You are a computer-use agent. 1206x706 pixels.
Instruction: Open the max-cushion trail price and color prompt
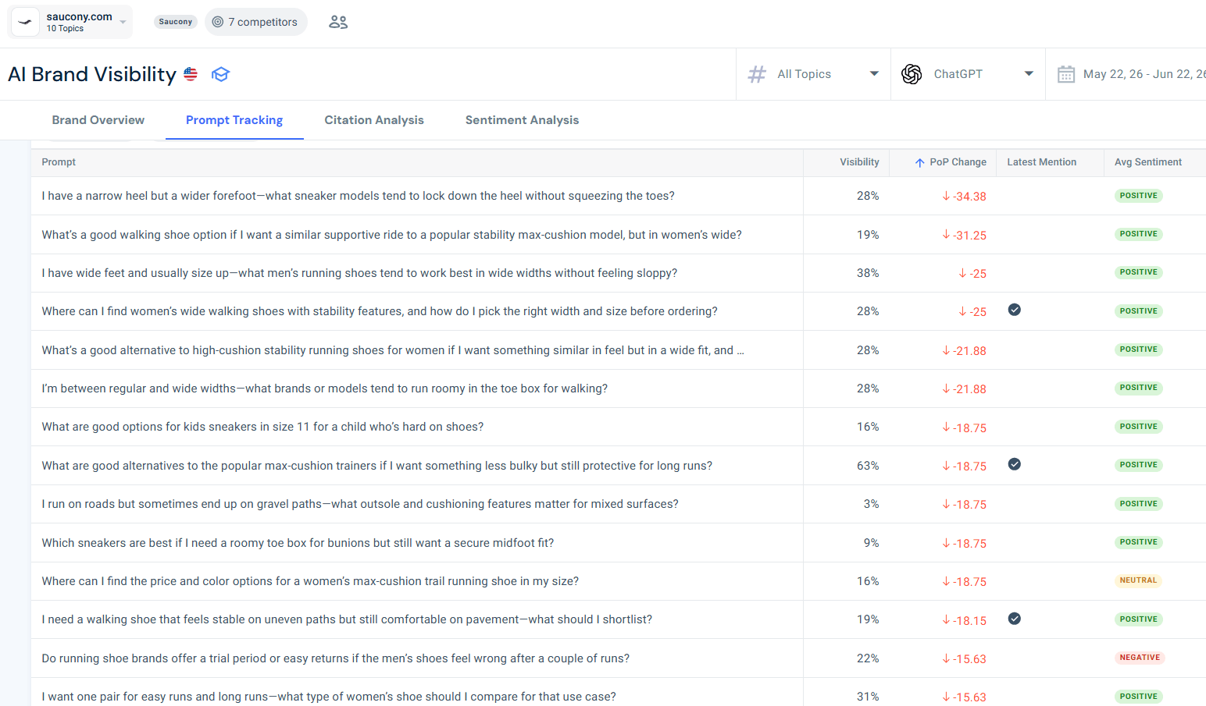310,581
